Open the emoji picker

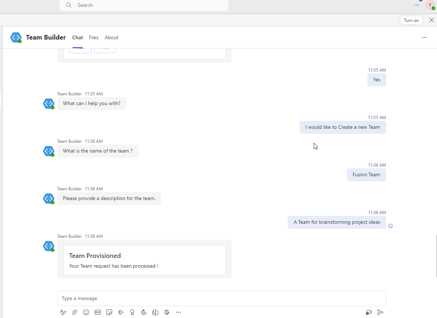click(86, 312)
